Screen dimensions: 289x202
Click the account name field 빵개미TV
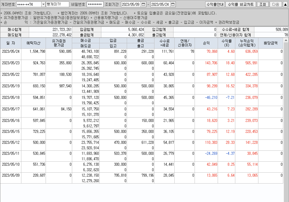tap(57, 4)
